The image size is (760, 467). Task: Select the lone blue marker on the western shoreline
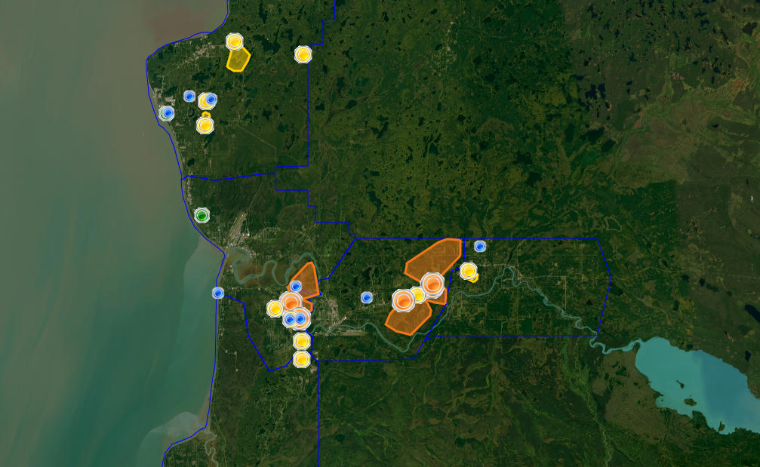218,293
